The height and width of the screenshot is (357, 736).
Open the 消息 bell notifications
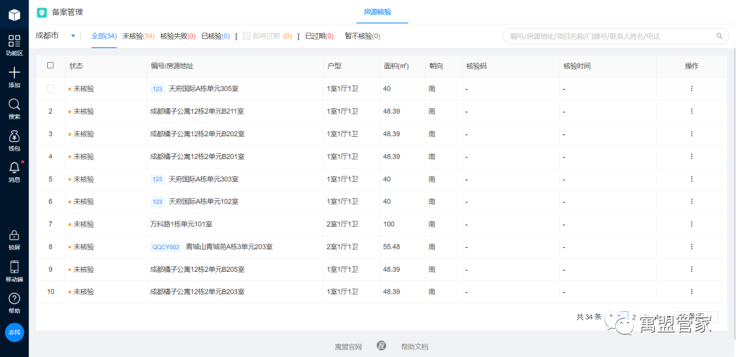coord(14,168)
